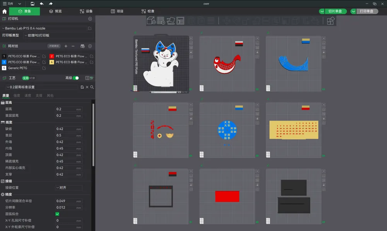Open the Bambu Lab P1S 0.4 nozzle dropdown
Screen dimensions: 387x231
coord(44,28)
